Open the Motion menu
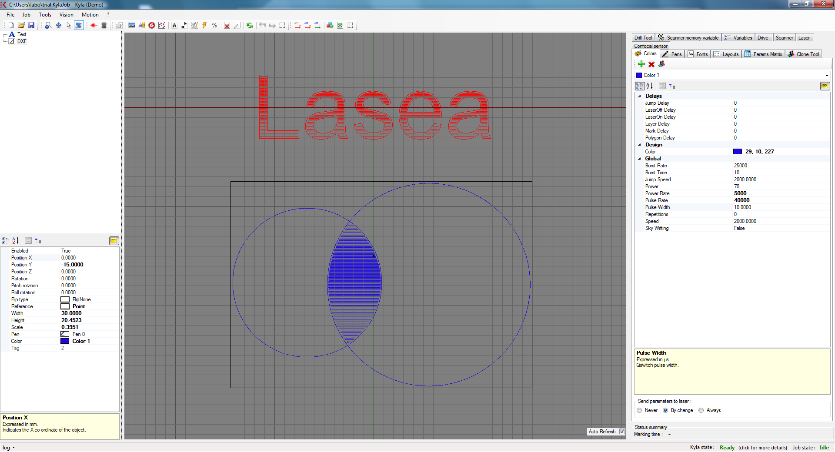 90,14
